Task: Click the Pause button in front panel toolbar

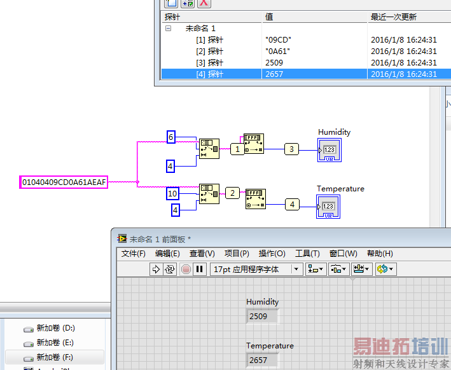Action: click(x=199, y=270)
